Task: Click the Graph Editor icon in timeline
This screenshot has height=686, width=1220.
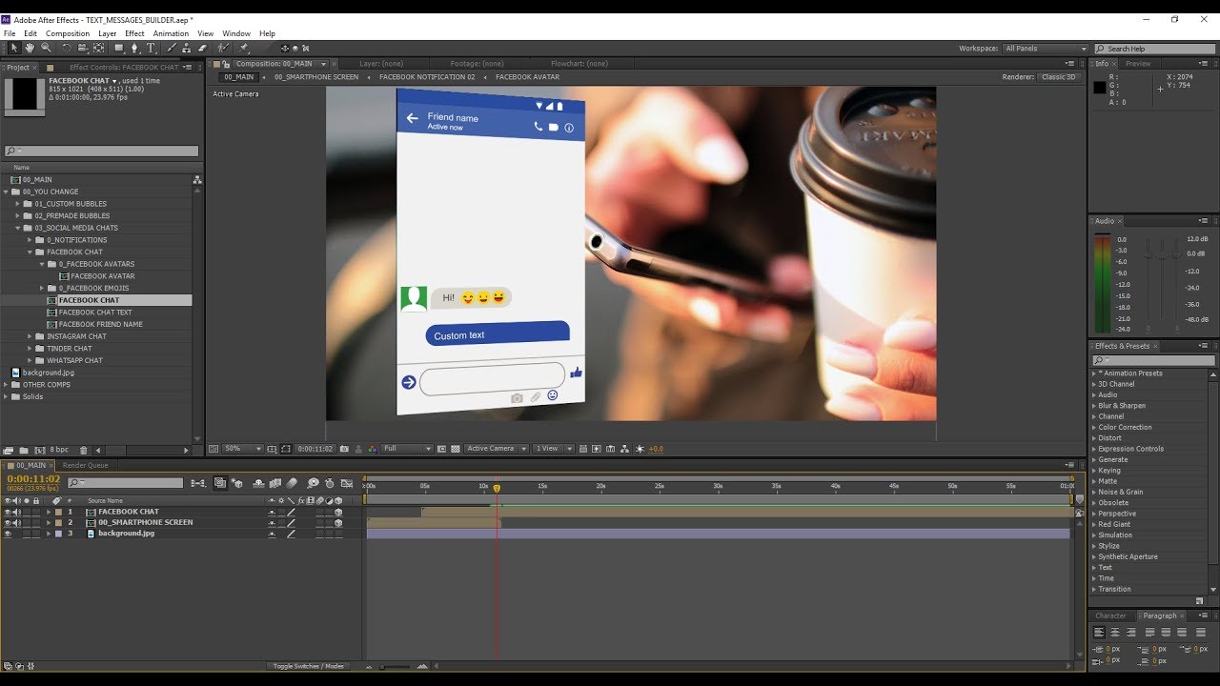Action: pos(345,483)
